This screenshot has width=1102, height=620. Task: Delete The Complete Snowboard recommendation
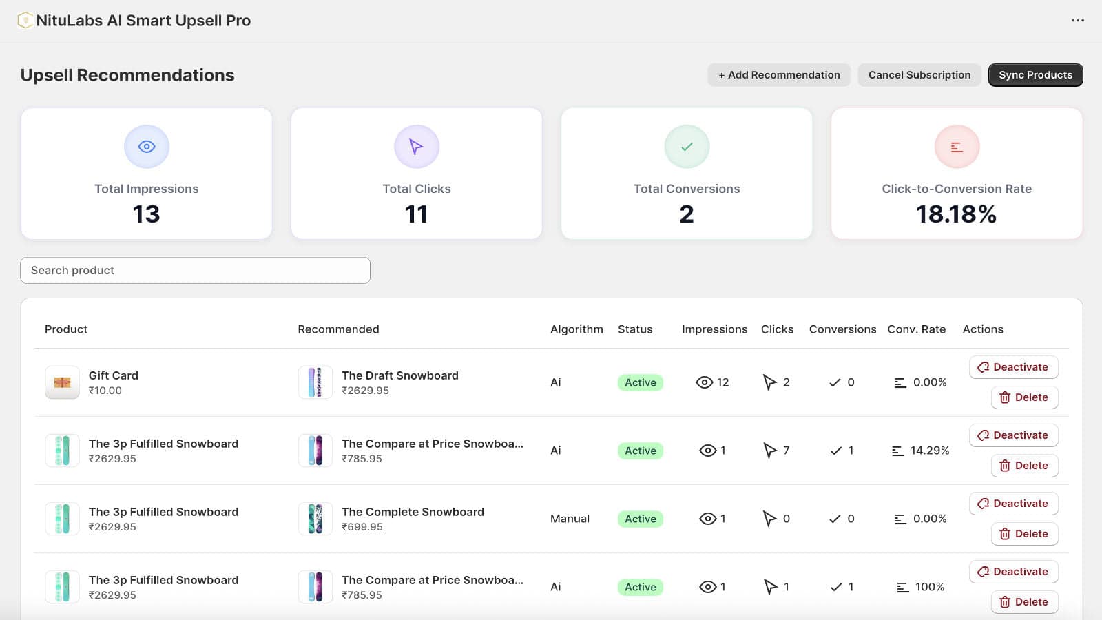tap(1024, 534)
